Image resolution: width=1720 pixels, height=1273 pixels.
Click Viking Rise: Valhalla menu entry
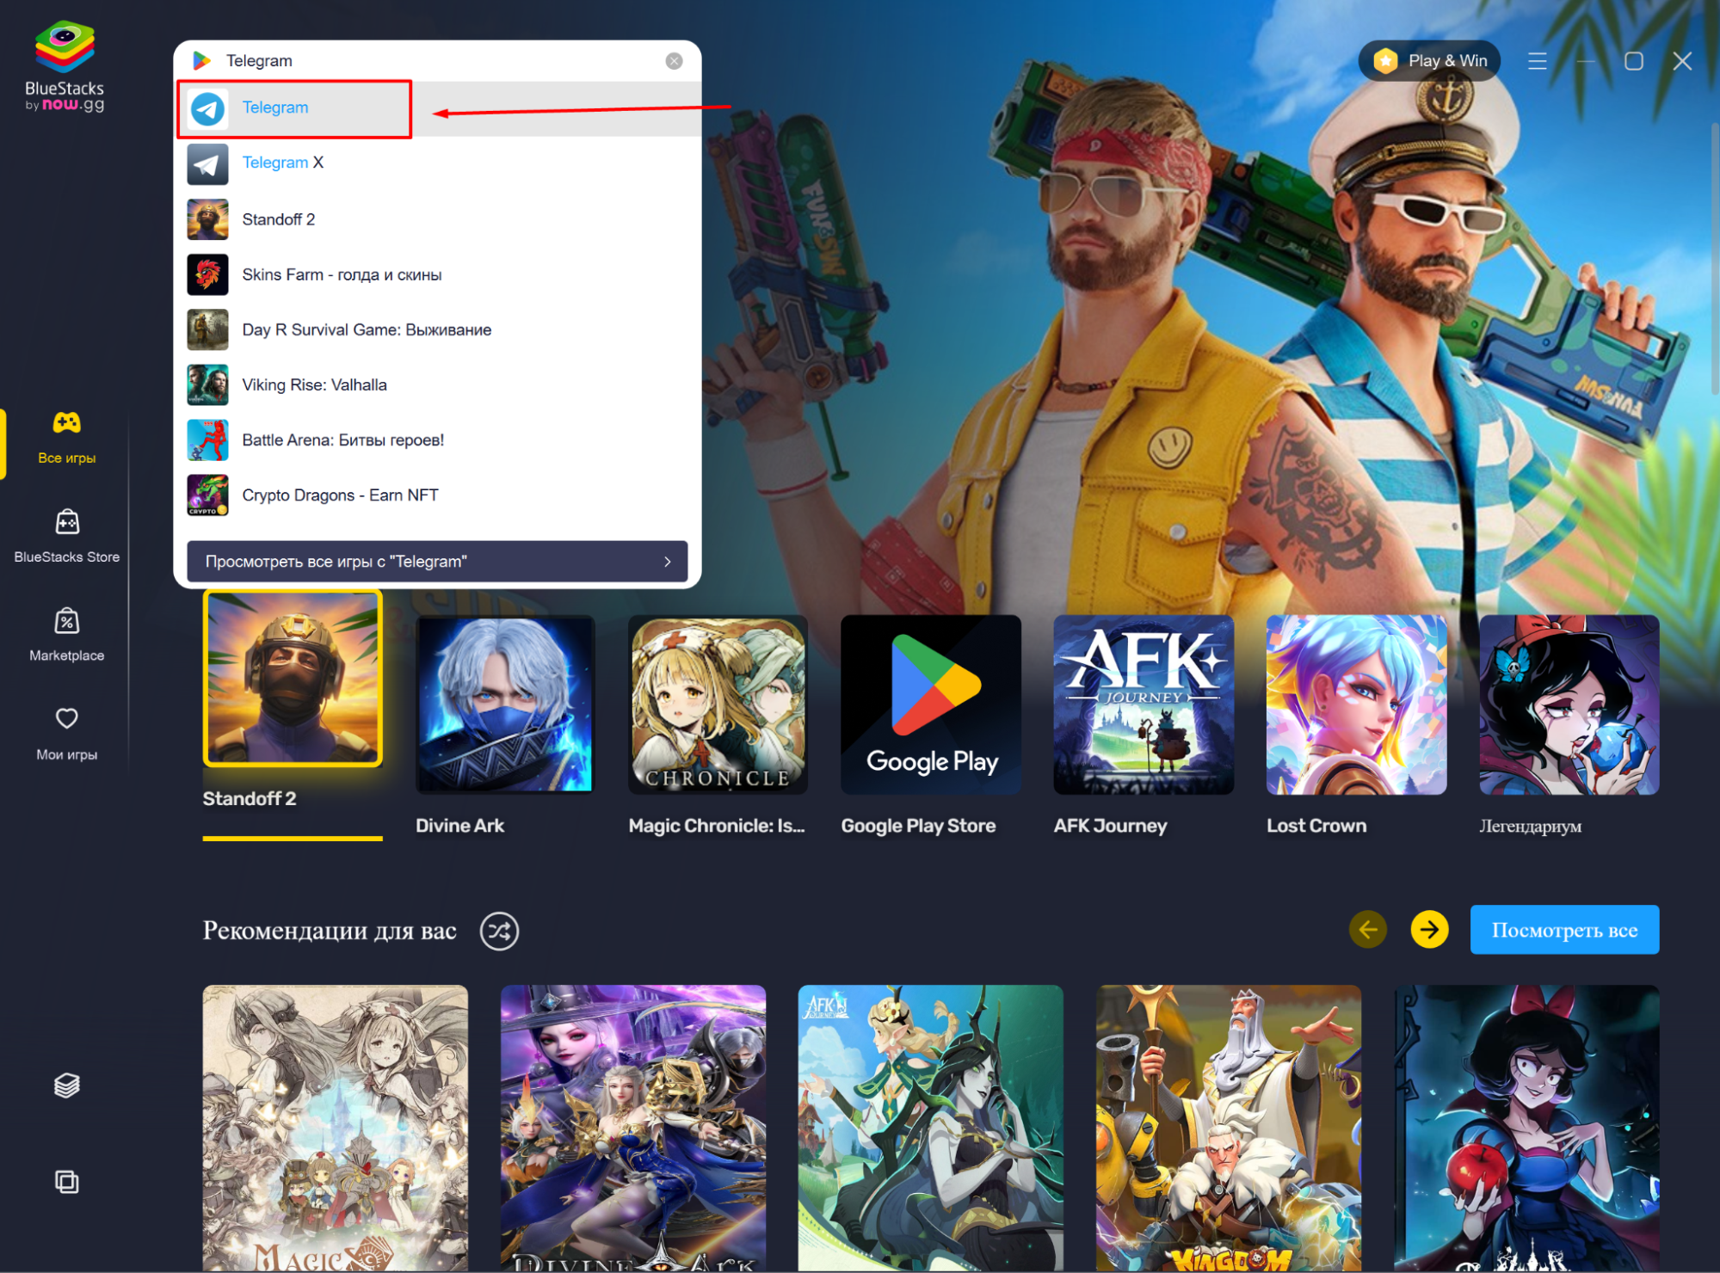(x=316, y=385)
